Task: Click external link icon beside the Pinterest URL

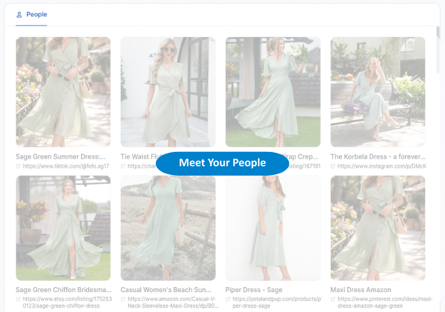Action: (x=333, y=299)
